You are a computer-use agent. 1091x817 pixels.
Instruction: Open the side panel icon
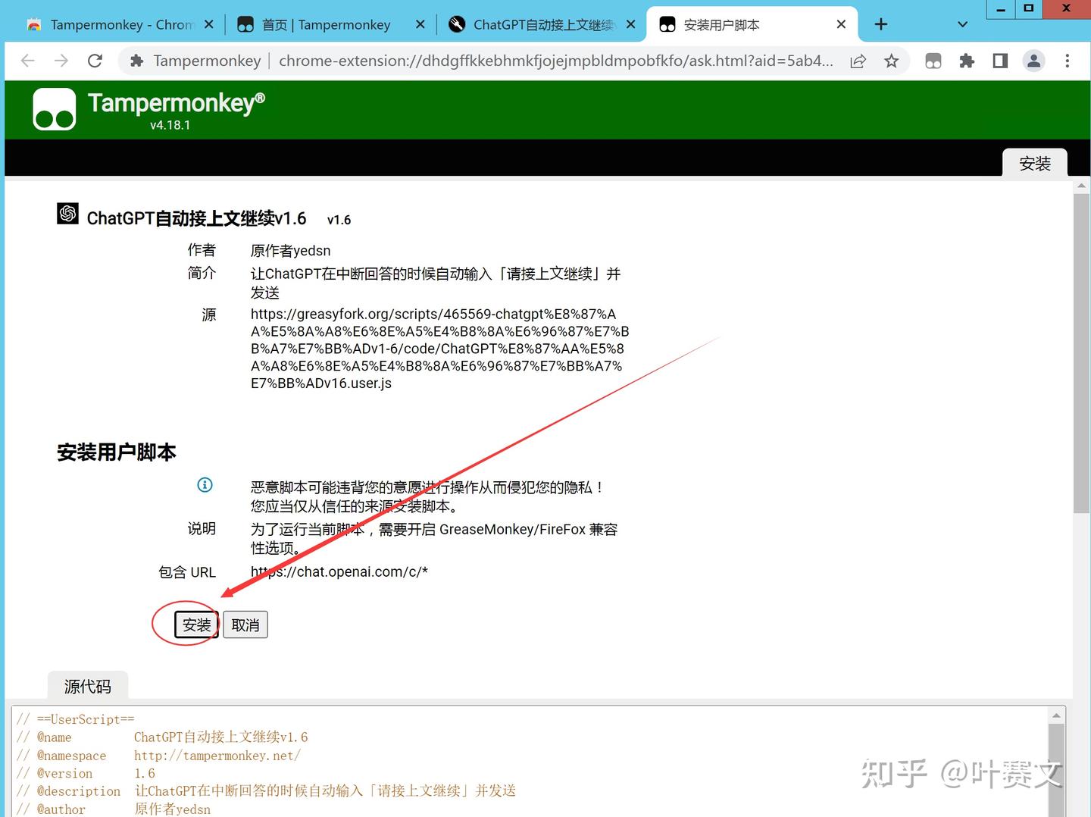click(x=1000, y=61)
